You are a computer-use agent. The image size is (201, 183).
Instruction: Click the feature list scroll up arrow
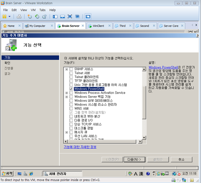tap(144, 69)
